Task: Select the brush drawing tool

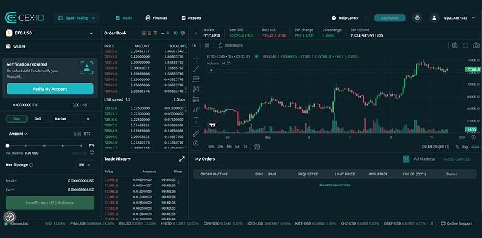Action: point(196,110)
